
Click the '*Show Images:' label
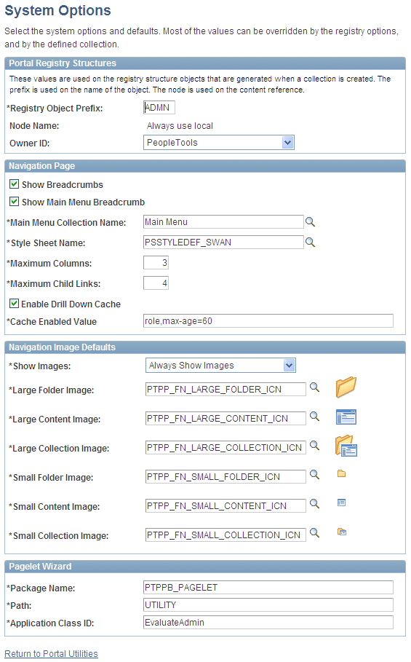(39, 366)
